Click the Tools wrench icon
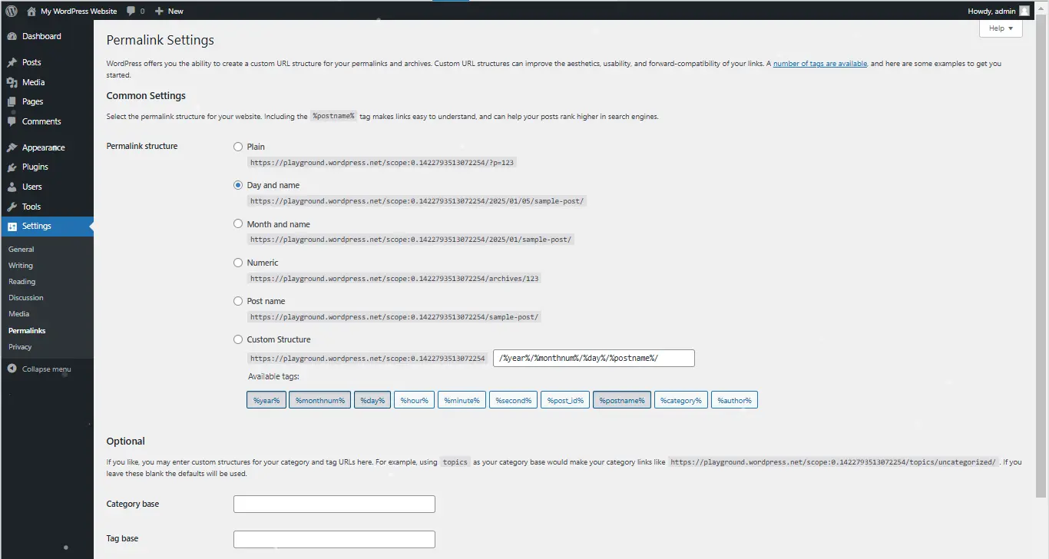This screenshot has height=559, width=1049. click(12, 207)
